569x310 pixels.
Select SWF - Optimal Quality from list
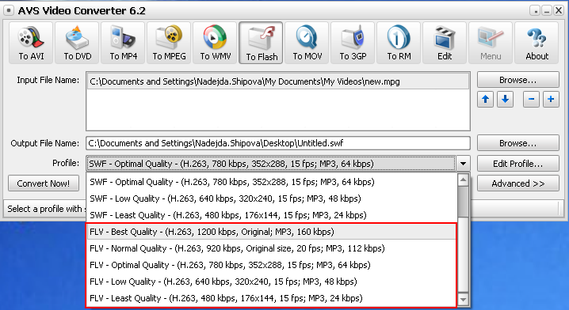272,182
